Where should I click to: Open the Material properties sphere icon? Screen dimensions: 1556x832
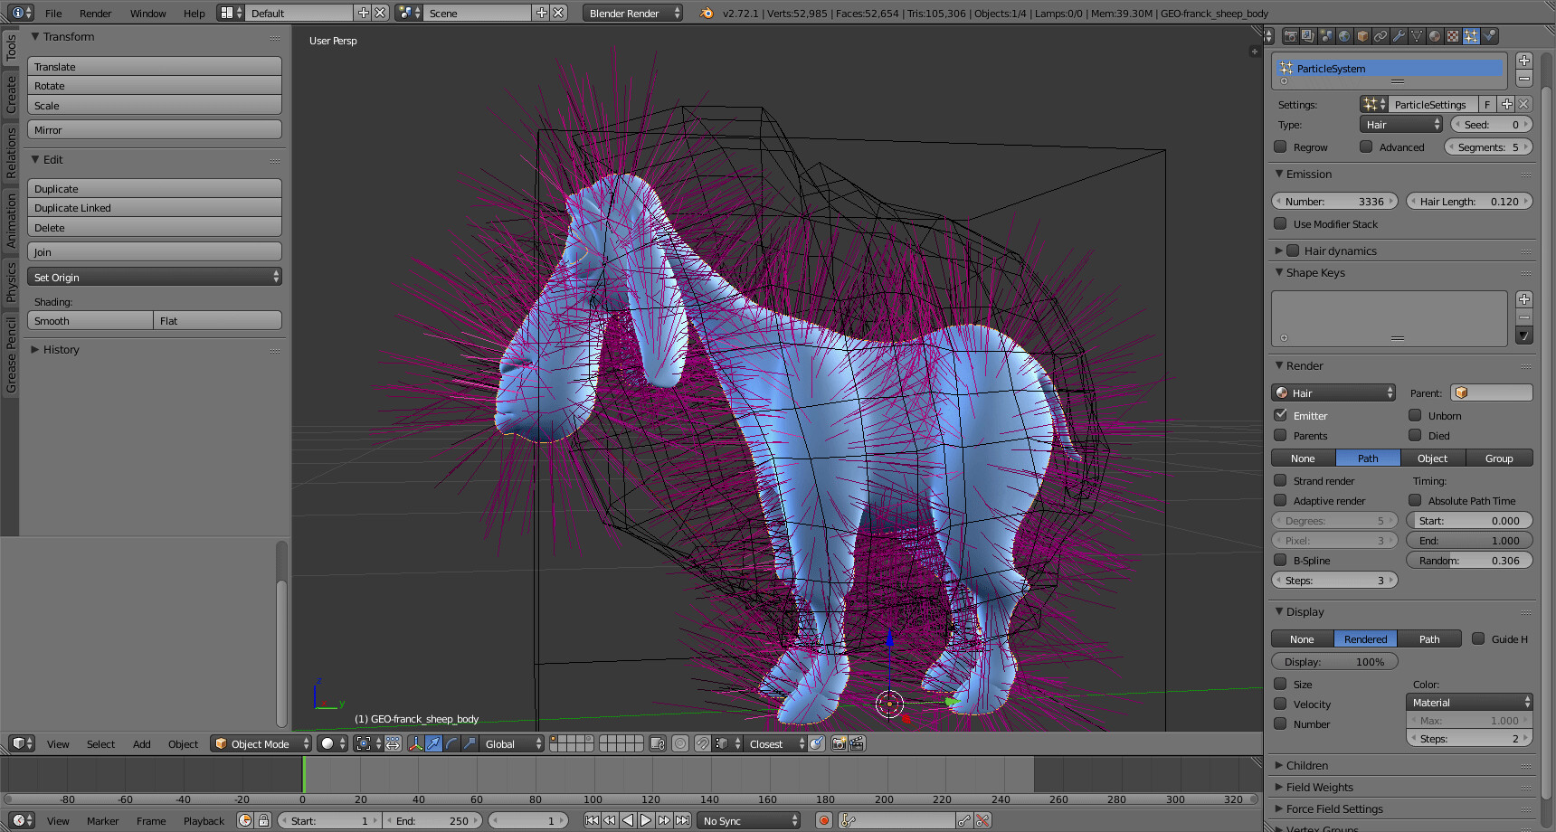[1435, 36]
